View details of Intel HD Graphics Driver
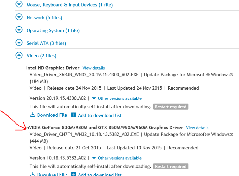239x176 pixels. (94, 68)
